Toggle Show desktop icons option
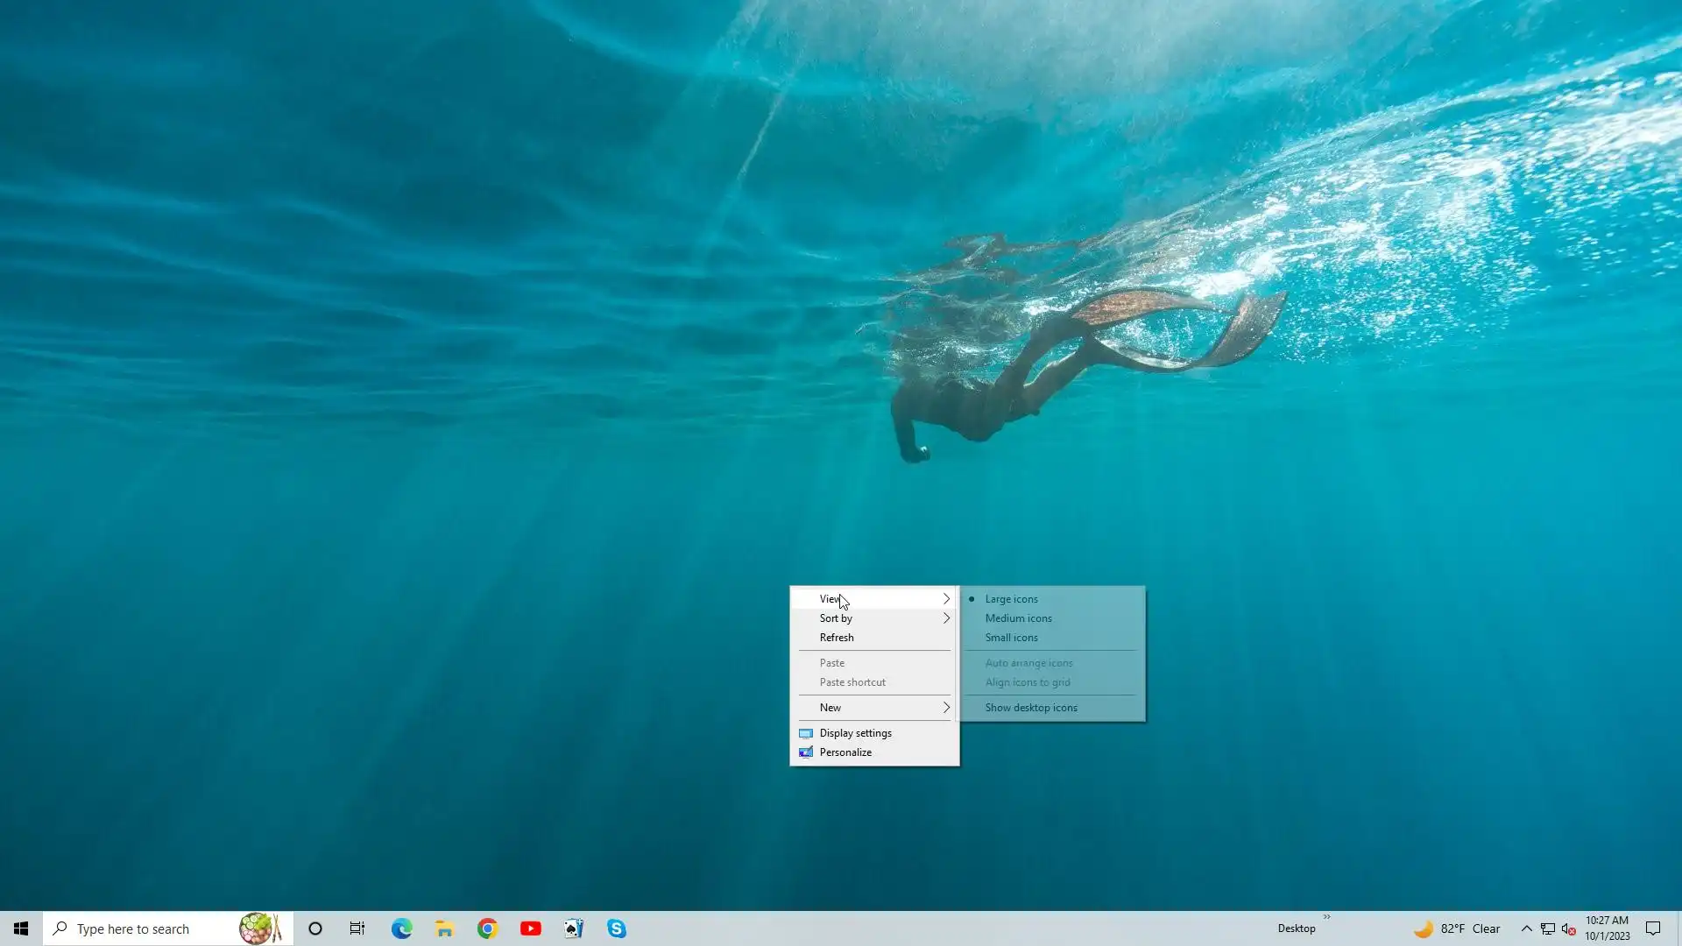The image size is (1682, 946). click(x=1031, y=708)
